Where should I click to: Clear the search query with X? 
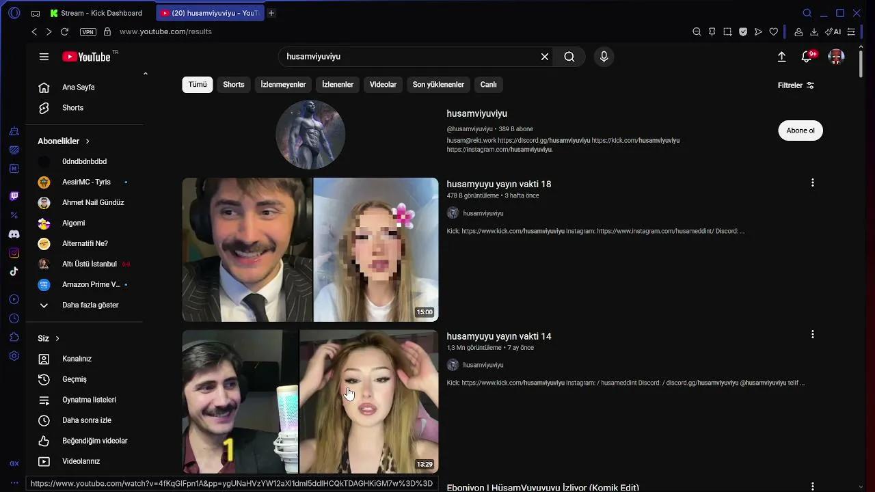[545, 57]
